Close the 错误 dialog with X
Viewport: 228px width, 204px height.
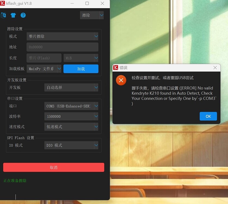coord(215,67)
